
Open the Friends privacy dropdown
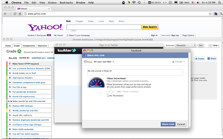tap(179, 62)
